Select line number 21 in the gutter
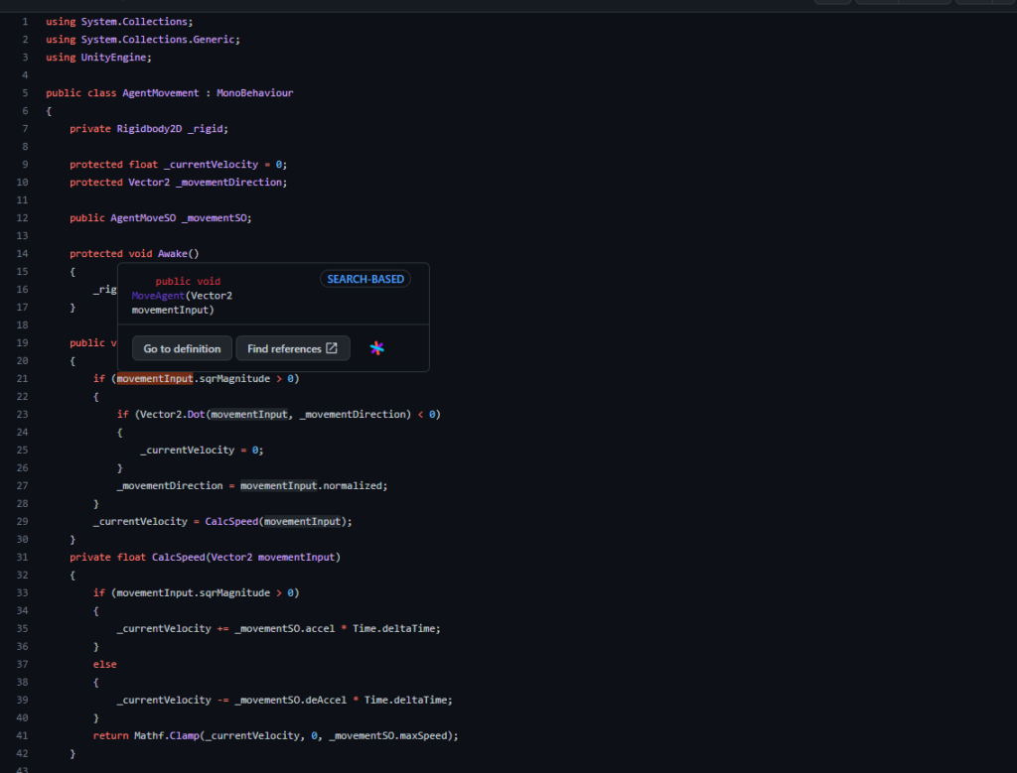Viewport: 1017px width, 773px height. pyautogui.click(x=22, y=378)
